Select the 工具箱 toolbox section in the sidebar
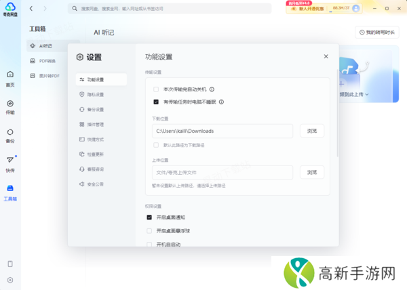The image size is (407, 290). coord(10,193)
